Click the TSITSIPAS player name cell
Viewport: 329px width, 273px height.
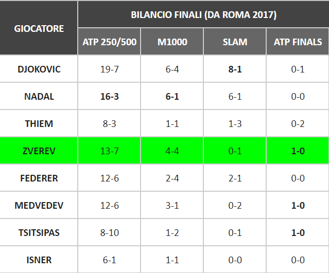[39, 232]
